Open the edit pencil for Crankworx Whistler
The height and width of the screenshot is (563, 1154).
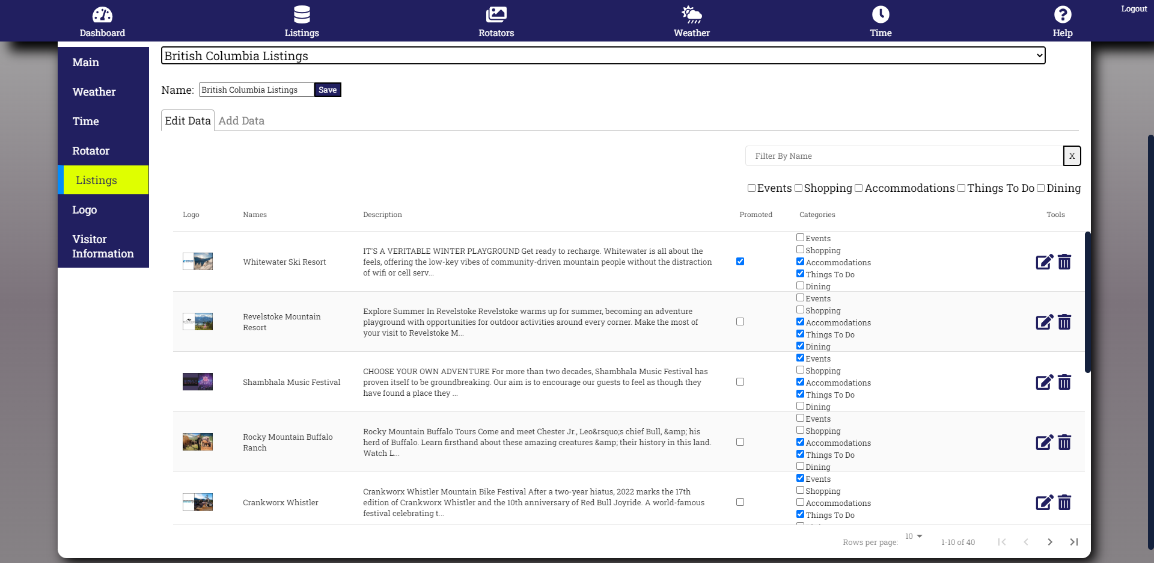(1044, 502)
